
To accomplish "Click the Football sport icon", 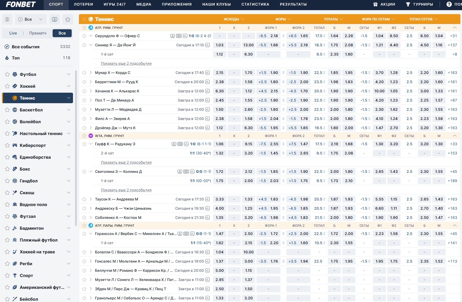I will point(15,74).
